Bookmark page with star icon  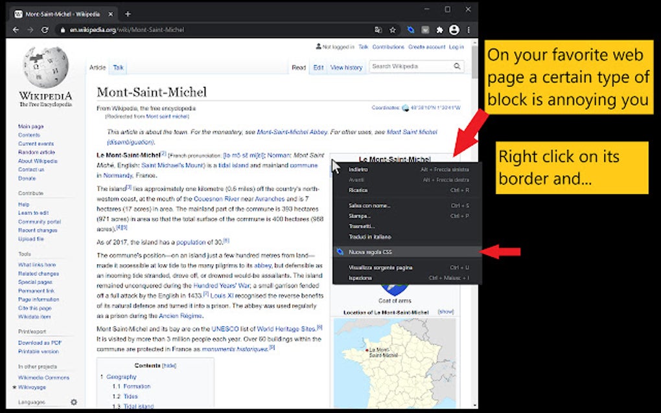point(393,30)
